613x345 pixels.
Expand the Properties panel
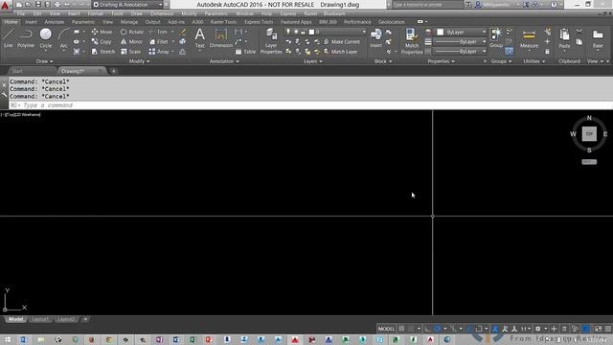coord(441,61)
